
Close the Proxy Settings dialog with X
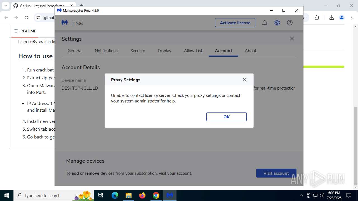tap(245, 80)
